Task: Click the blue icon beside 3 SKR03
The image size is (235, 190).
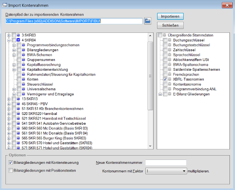Action: pyautogui.click(x=18, y=35)
